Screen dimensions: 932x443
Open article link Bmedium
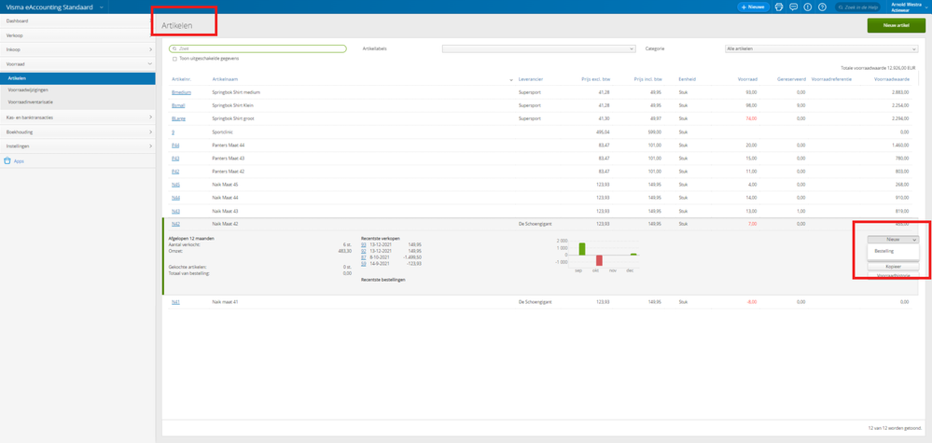pyautogui.click(x=181, y=92)
